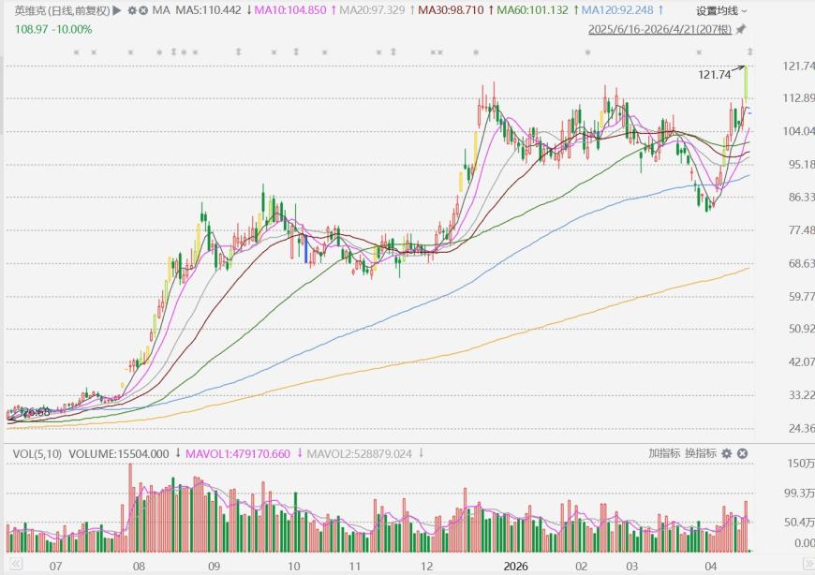This screenshot has width=815, height=575.
Task: Click the 121.74 high price label
Action: [714, 74]
